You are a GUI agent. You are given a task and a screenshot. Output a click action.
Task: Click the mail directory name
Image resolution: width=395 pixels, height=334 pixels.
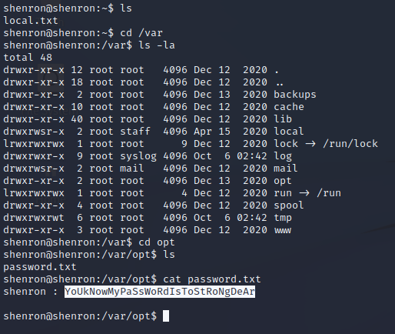[286, 169]
